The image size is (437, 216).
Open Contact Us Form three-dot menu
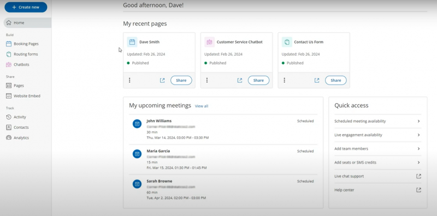[x=284, y=80]
